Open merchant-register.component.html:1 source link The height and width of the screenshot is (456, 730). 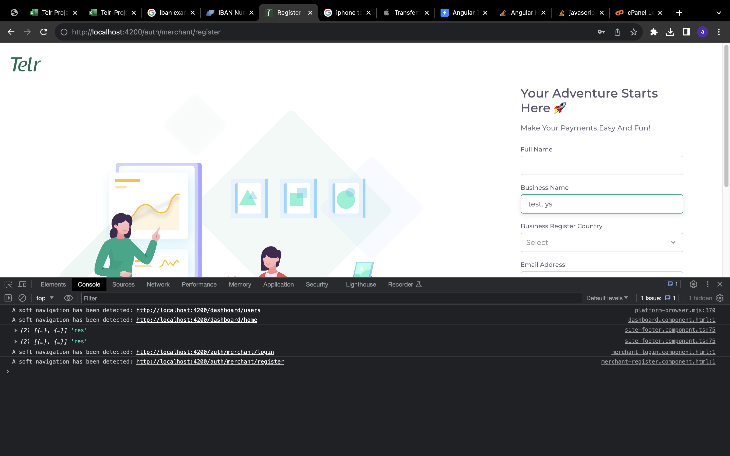658,362
